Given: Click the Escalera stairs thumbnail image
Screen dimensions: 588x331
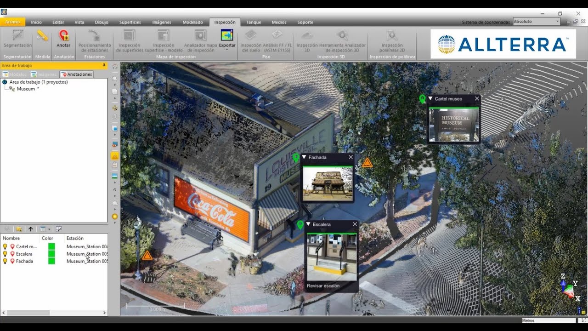Looking at the screenshot, I should pos(332,257).
